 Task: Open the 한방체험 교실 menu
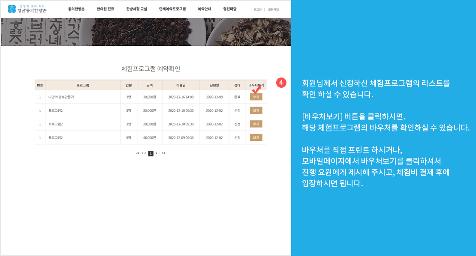(x=137, y=9)
